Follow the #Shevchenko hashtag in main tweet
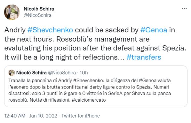Image resolution: width=191 pixels, height=123 pixels. (50, 30)
